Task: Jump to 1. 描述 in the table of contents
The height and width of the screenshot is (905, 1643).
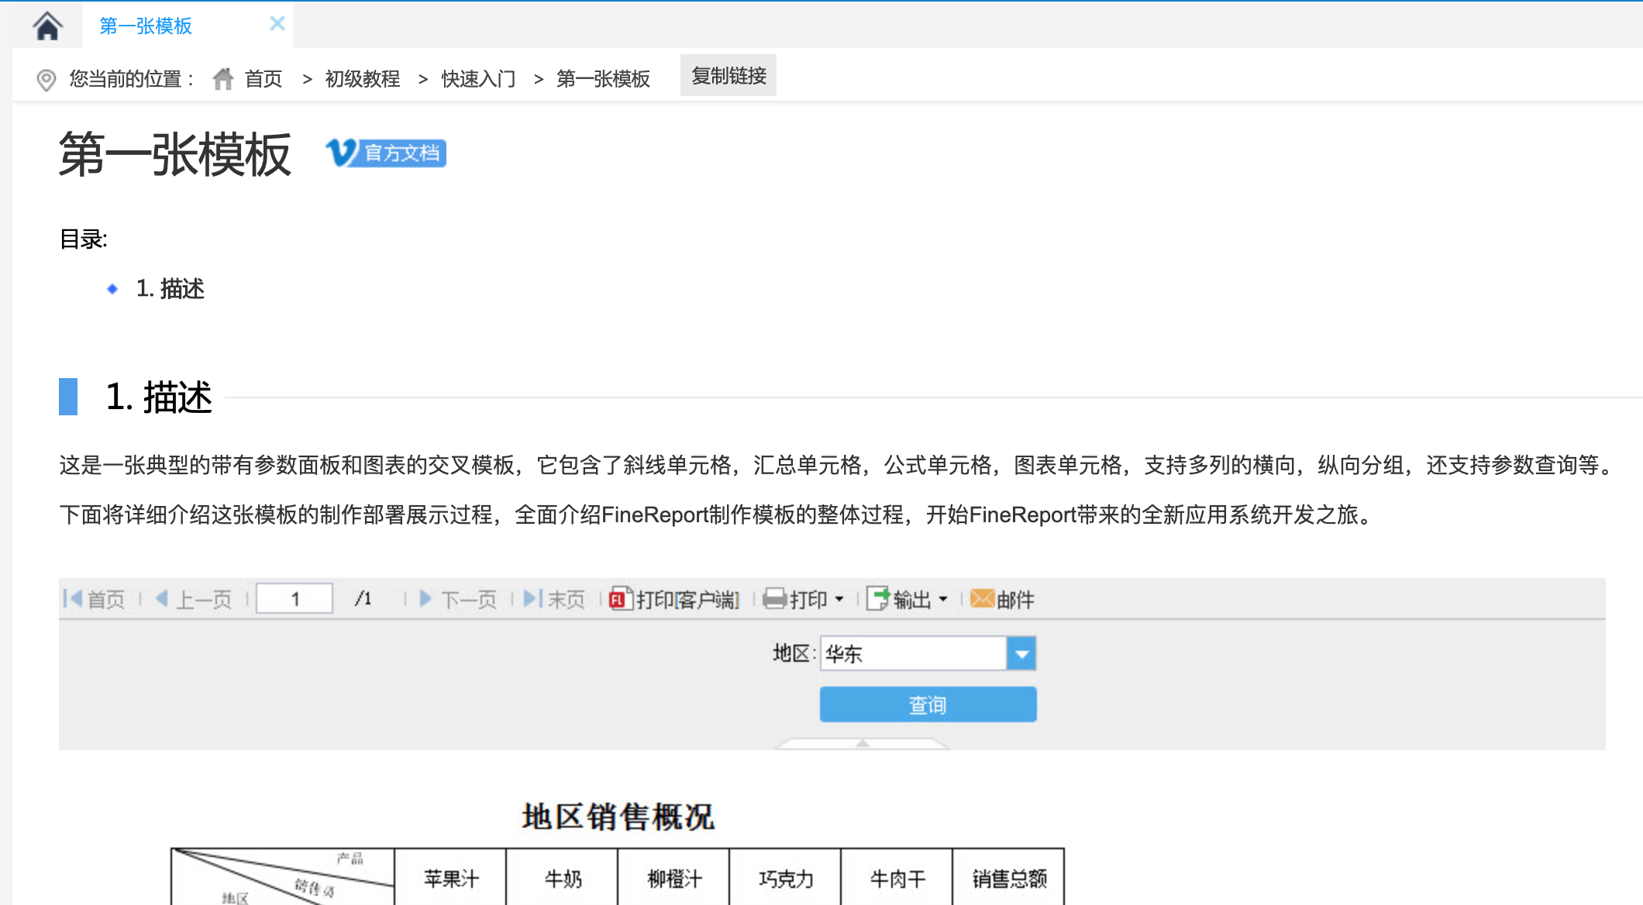Action: tap(170, 289)
